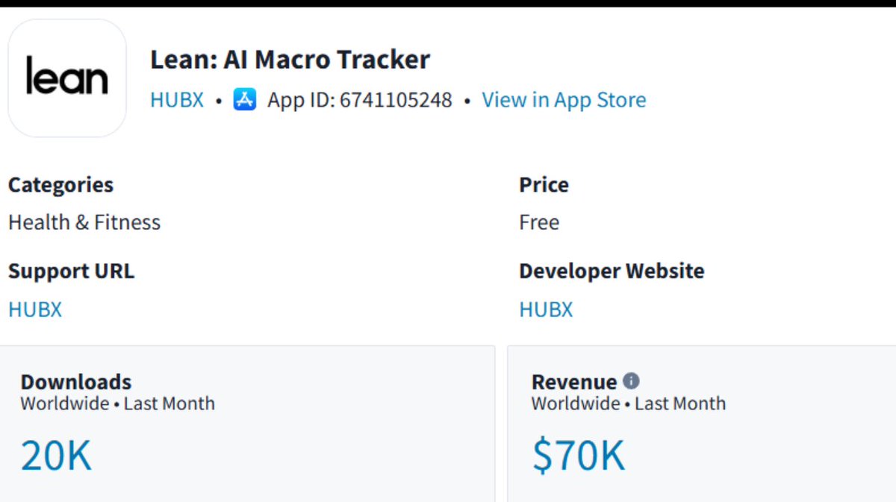
Task: Click the Downloads card heading
Action: [76, 382]
